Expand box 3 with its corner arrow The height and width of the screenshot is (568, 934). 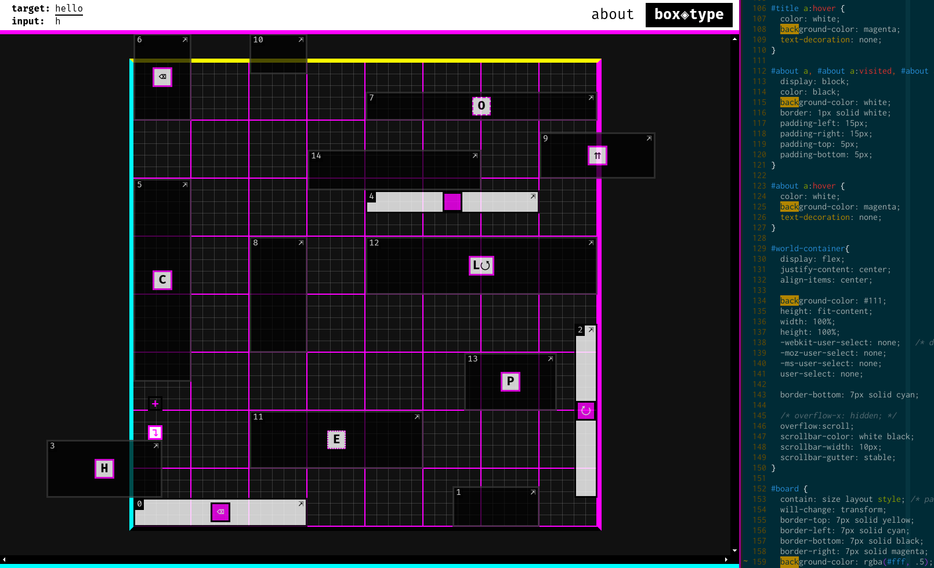click(156, 446)
